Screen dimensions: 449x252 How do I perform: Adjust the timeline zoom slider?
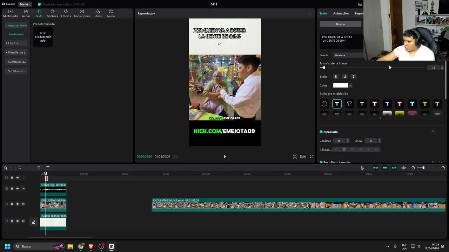tap(423, 168)
